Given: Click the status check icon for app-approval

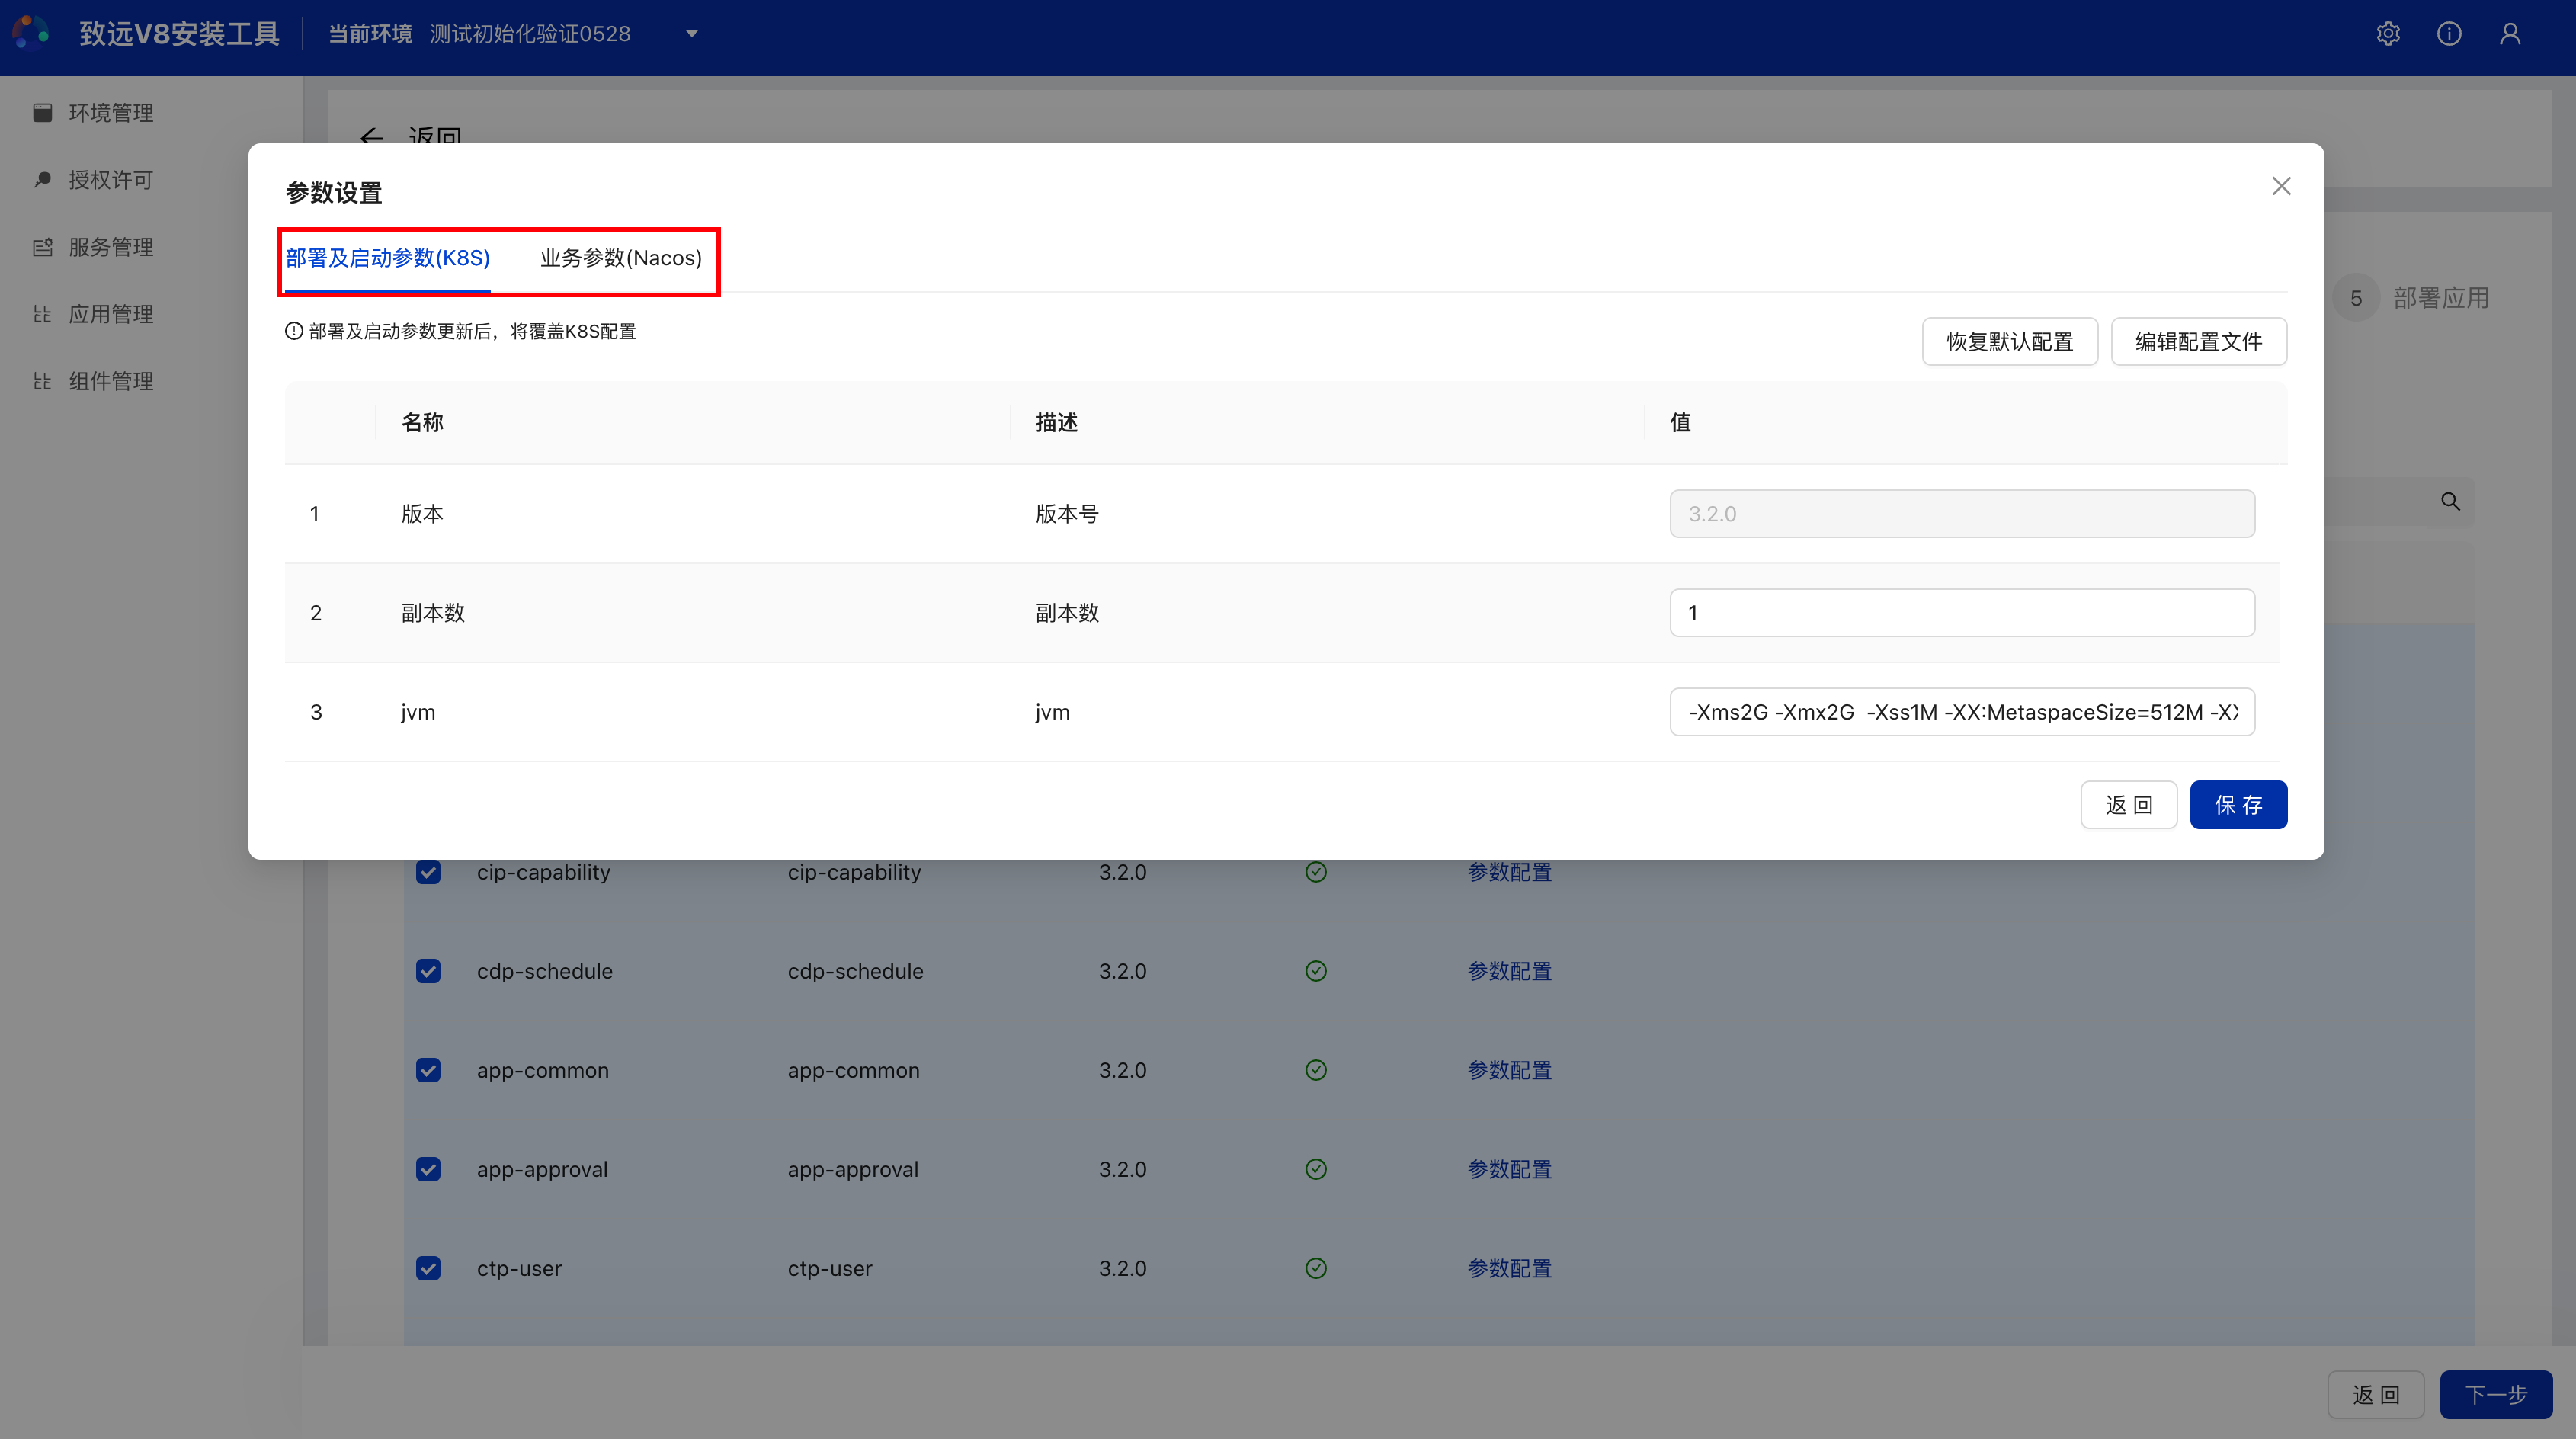Looking at the screenshot, I should pyautogui.click(x=1316, y=1169).
